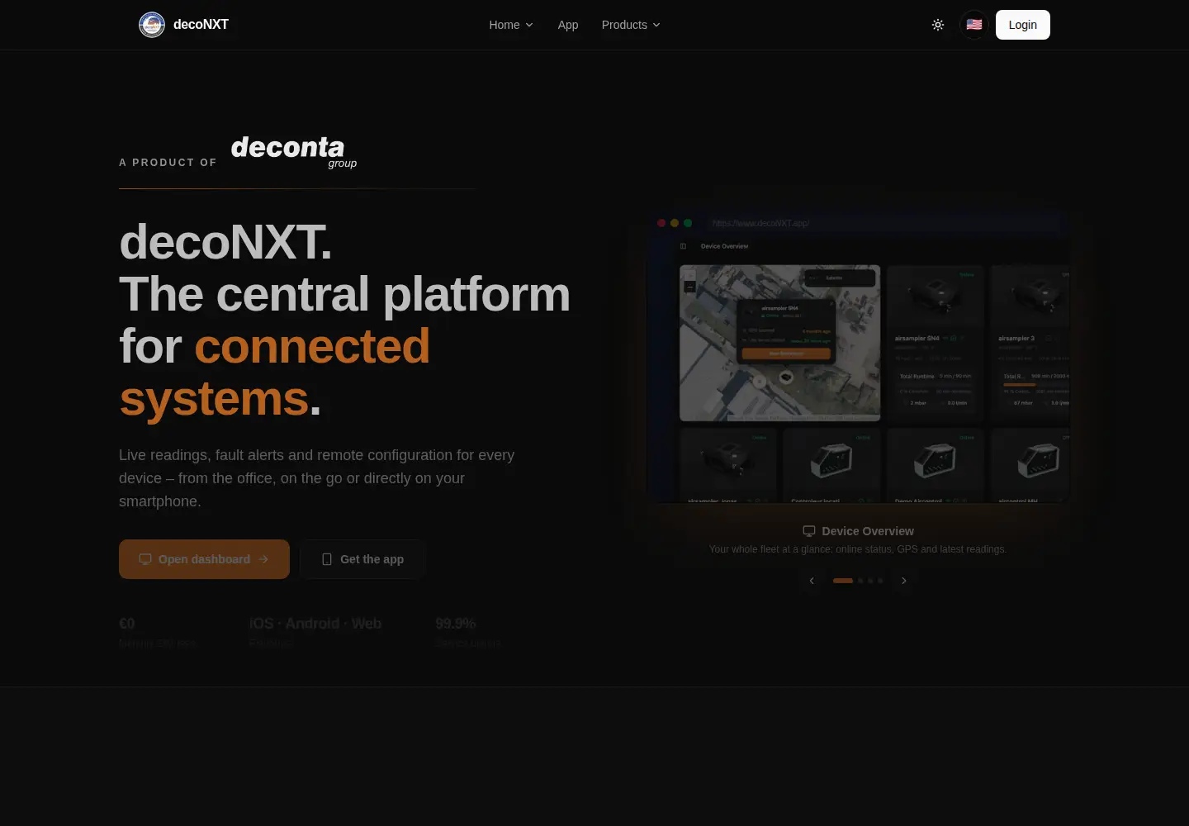Click the decoNXT round logo icon

(x=152, y=25)
